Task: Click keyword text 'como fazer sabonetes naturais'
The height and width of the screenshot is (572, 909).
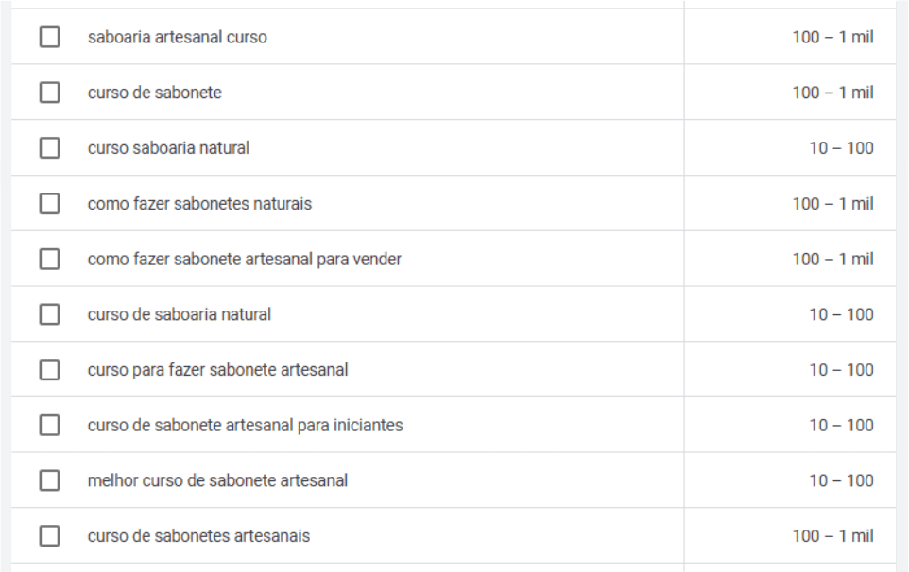Action: coord(199,204)
